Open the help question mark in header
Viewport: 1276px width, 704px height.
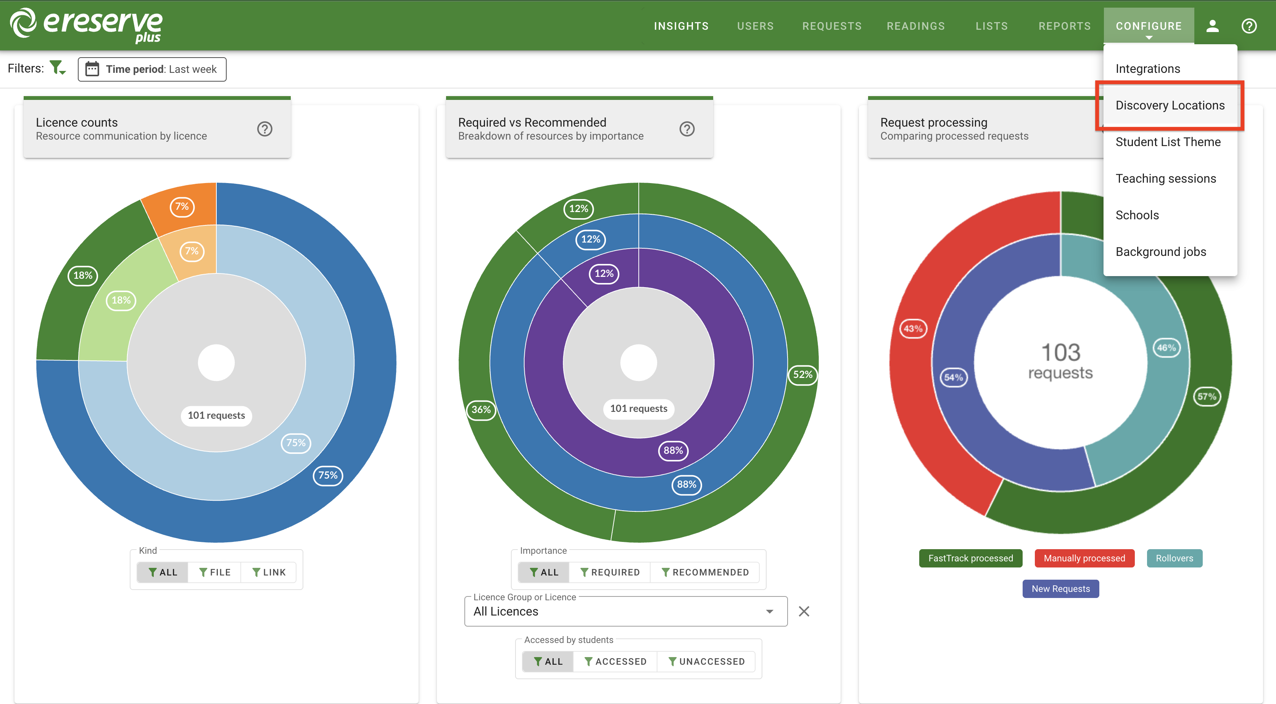pos(1249,26)
